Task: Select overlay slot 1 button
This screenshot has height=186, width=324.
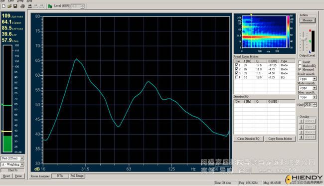Action: [x=301, y=121]
